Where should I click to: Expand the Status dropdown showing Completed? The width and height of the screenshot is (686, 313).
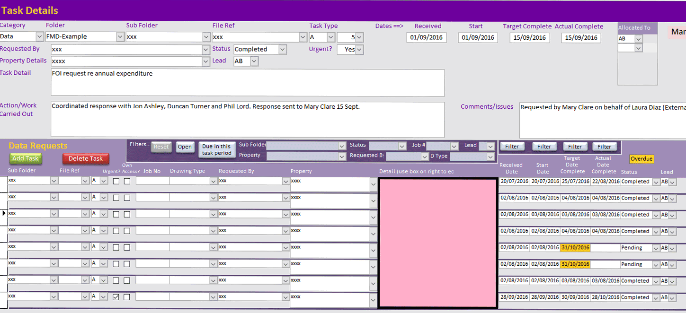282,49
